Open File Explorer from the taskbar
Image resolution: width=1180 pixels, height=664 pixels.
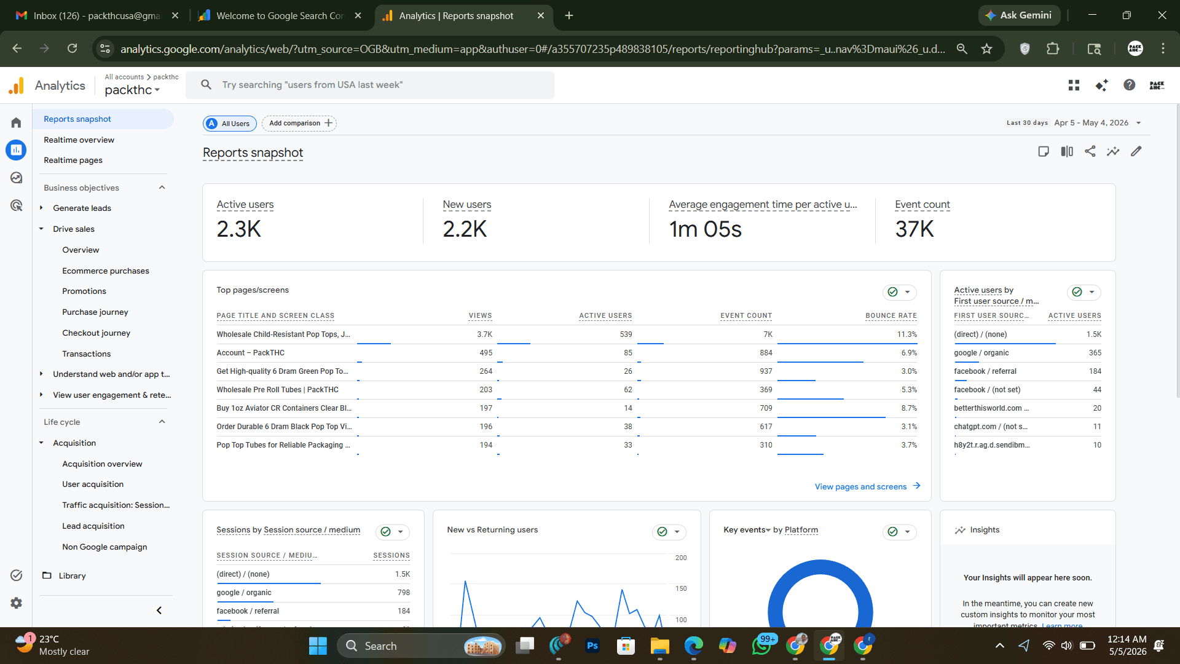660,646
